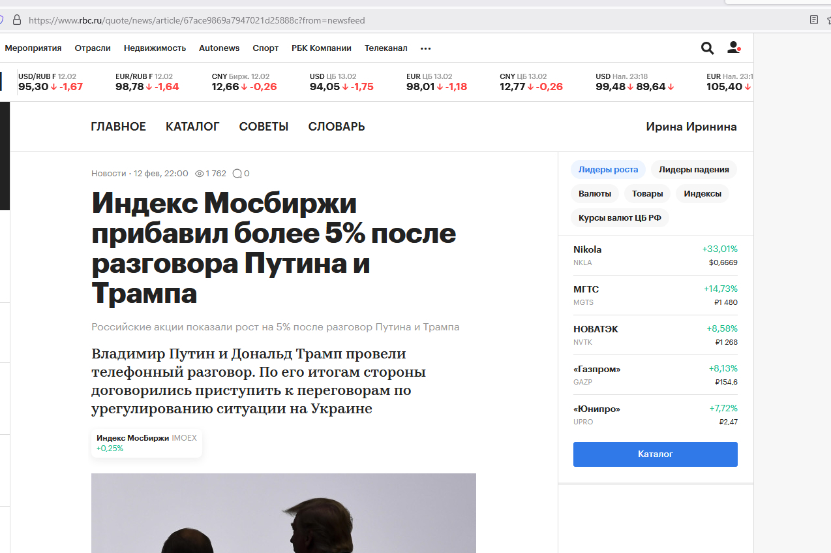Open USD Нал. cash rate ticker

tap(635, 82)
